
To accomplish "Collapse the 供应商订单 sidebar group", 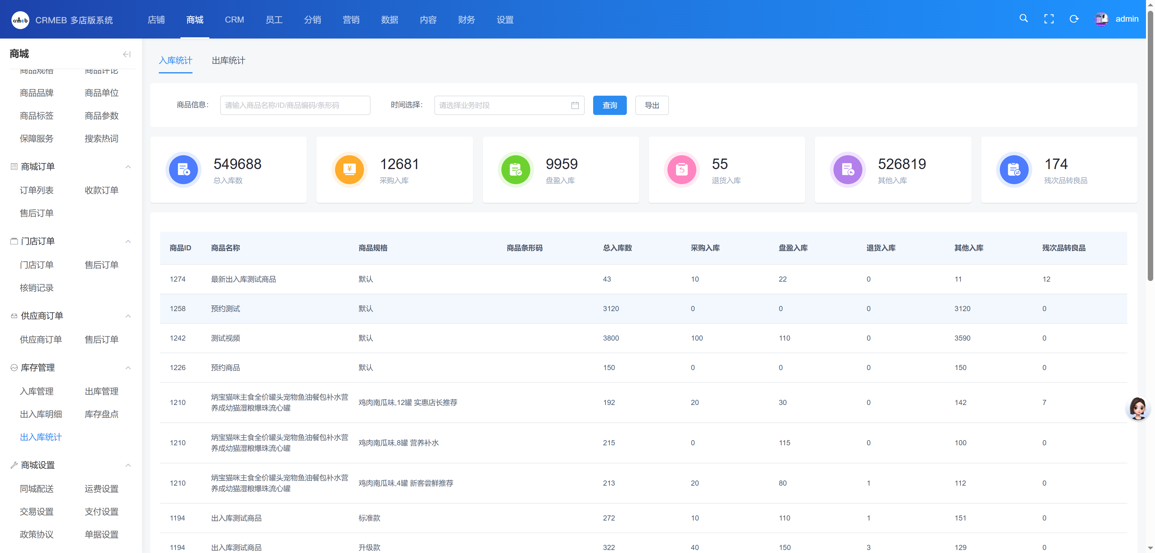I will [128, 316].
